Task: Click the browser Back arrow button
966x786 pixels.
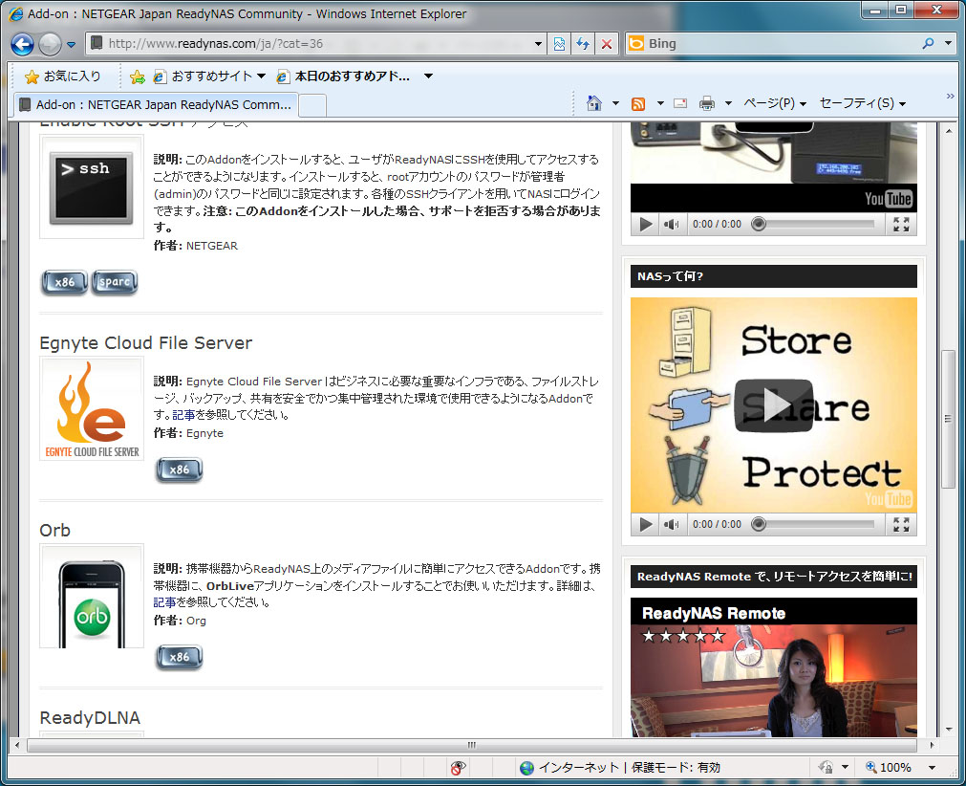Action: pyautogui.click(x=23, y=44)
